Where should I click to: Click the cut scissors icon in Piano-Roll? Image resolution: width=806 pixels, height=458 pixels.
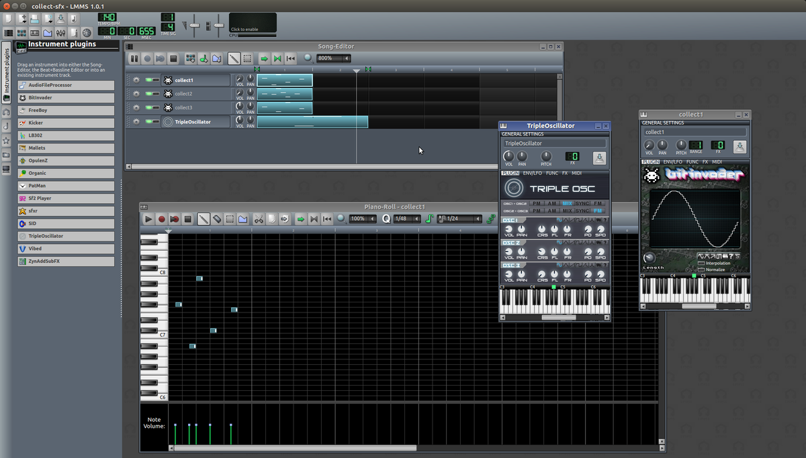click(259, 219)
